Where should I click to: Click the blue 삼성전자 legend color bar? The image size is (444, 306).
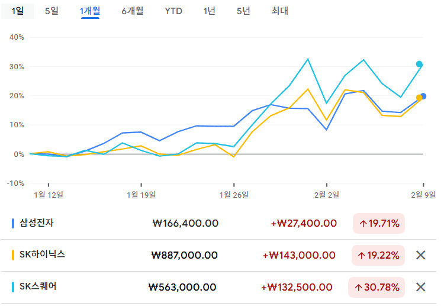(13, 223)
